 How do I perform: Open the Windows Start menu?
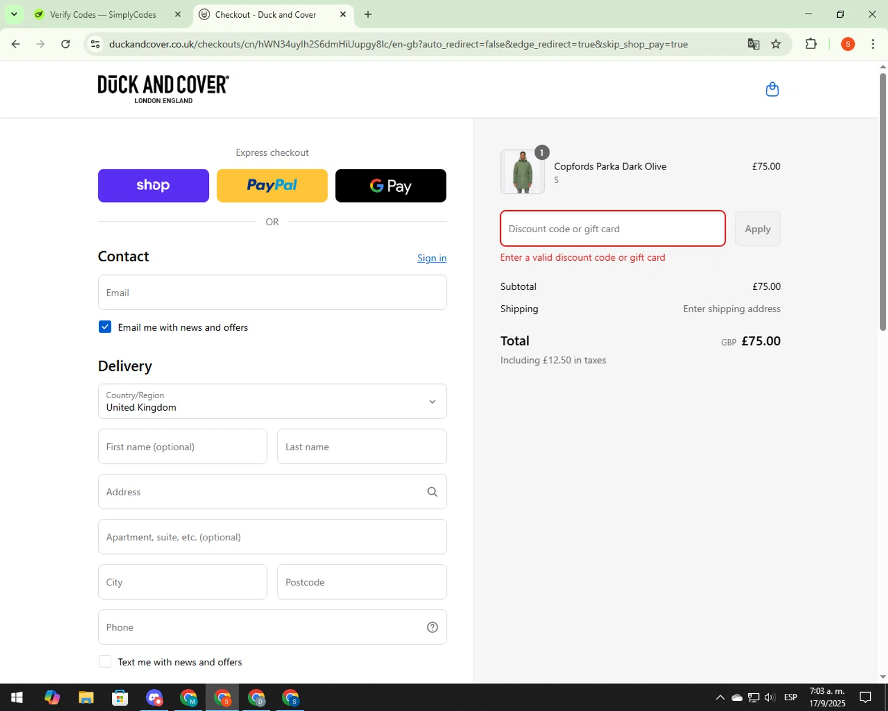(x=17, y=697)
